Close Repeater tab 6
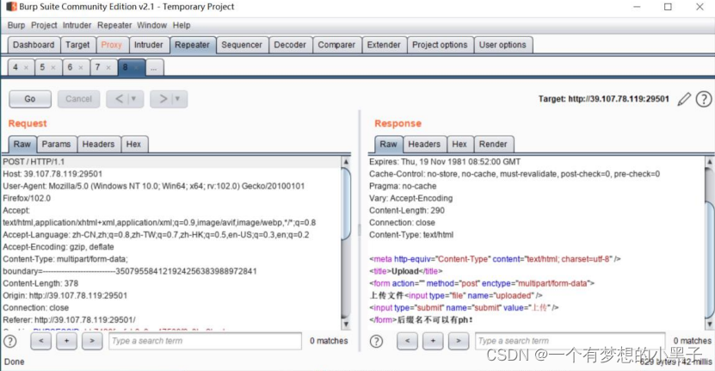715x371 pixels. click(81, 67)
